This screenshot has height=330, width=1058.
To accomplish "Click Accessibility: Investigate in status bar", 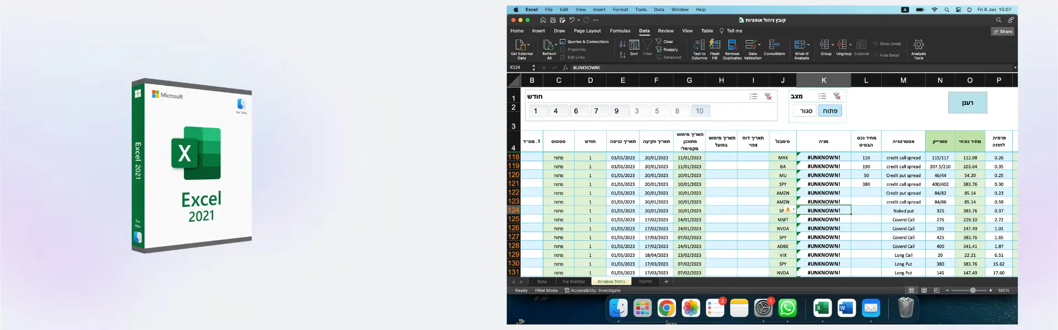I will pyautogui.click(x=592, y=290).
